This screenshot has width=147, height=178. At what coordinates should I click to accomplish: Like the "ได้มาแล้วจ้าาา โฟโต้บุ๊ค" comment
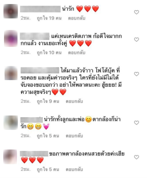point(136,74)
